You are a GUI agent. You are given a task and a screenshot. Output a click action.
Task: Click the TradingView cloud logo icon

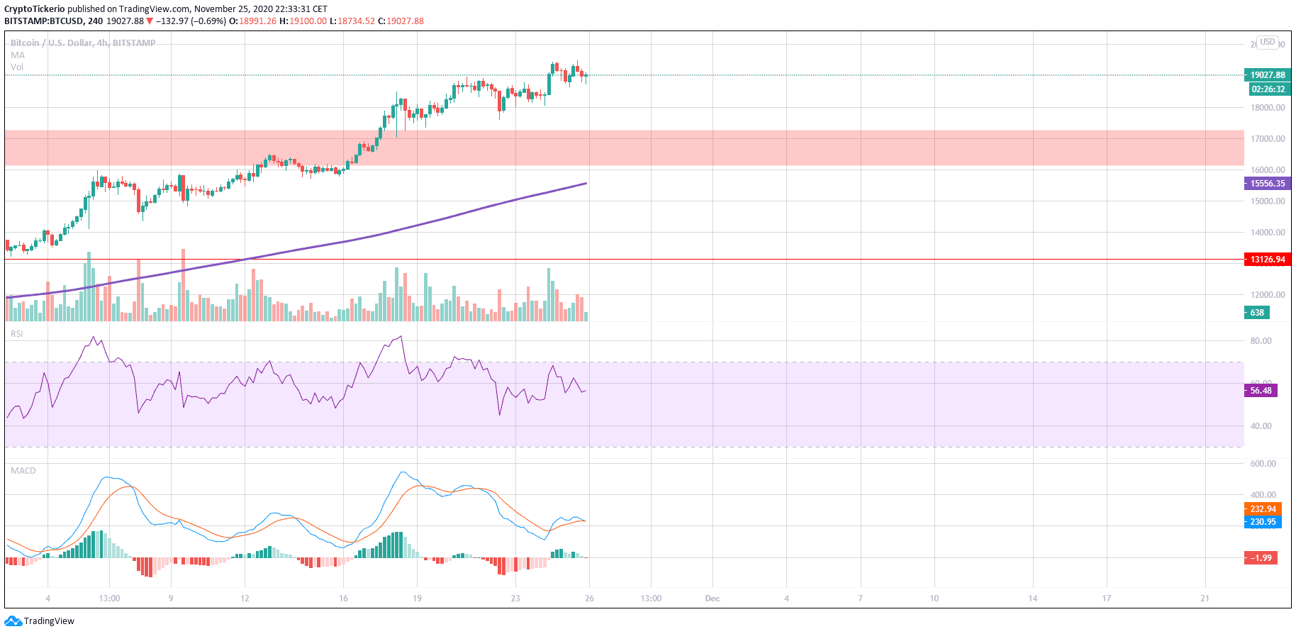(x=13, y=621)
